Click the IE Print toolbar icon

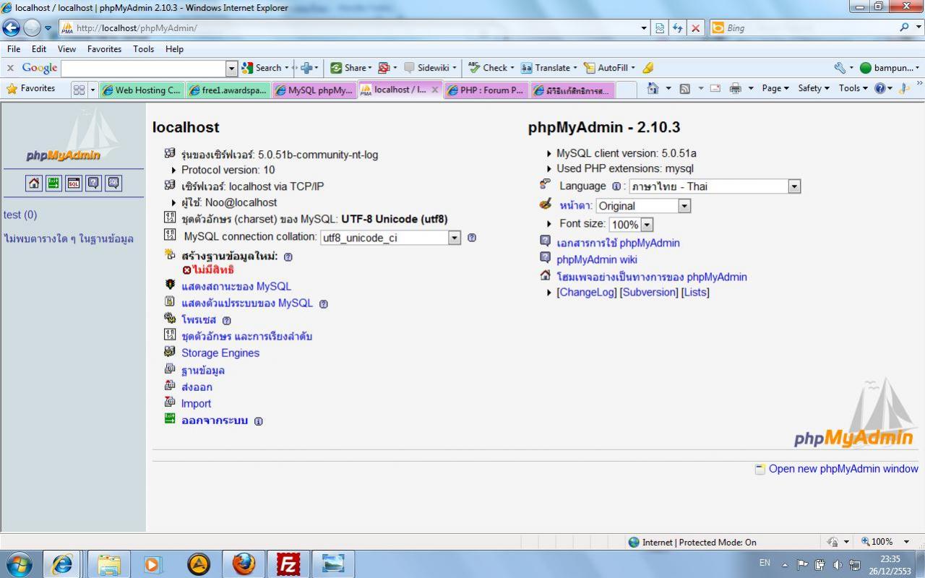(x=735, y=88)
